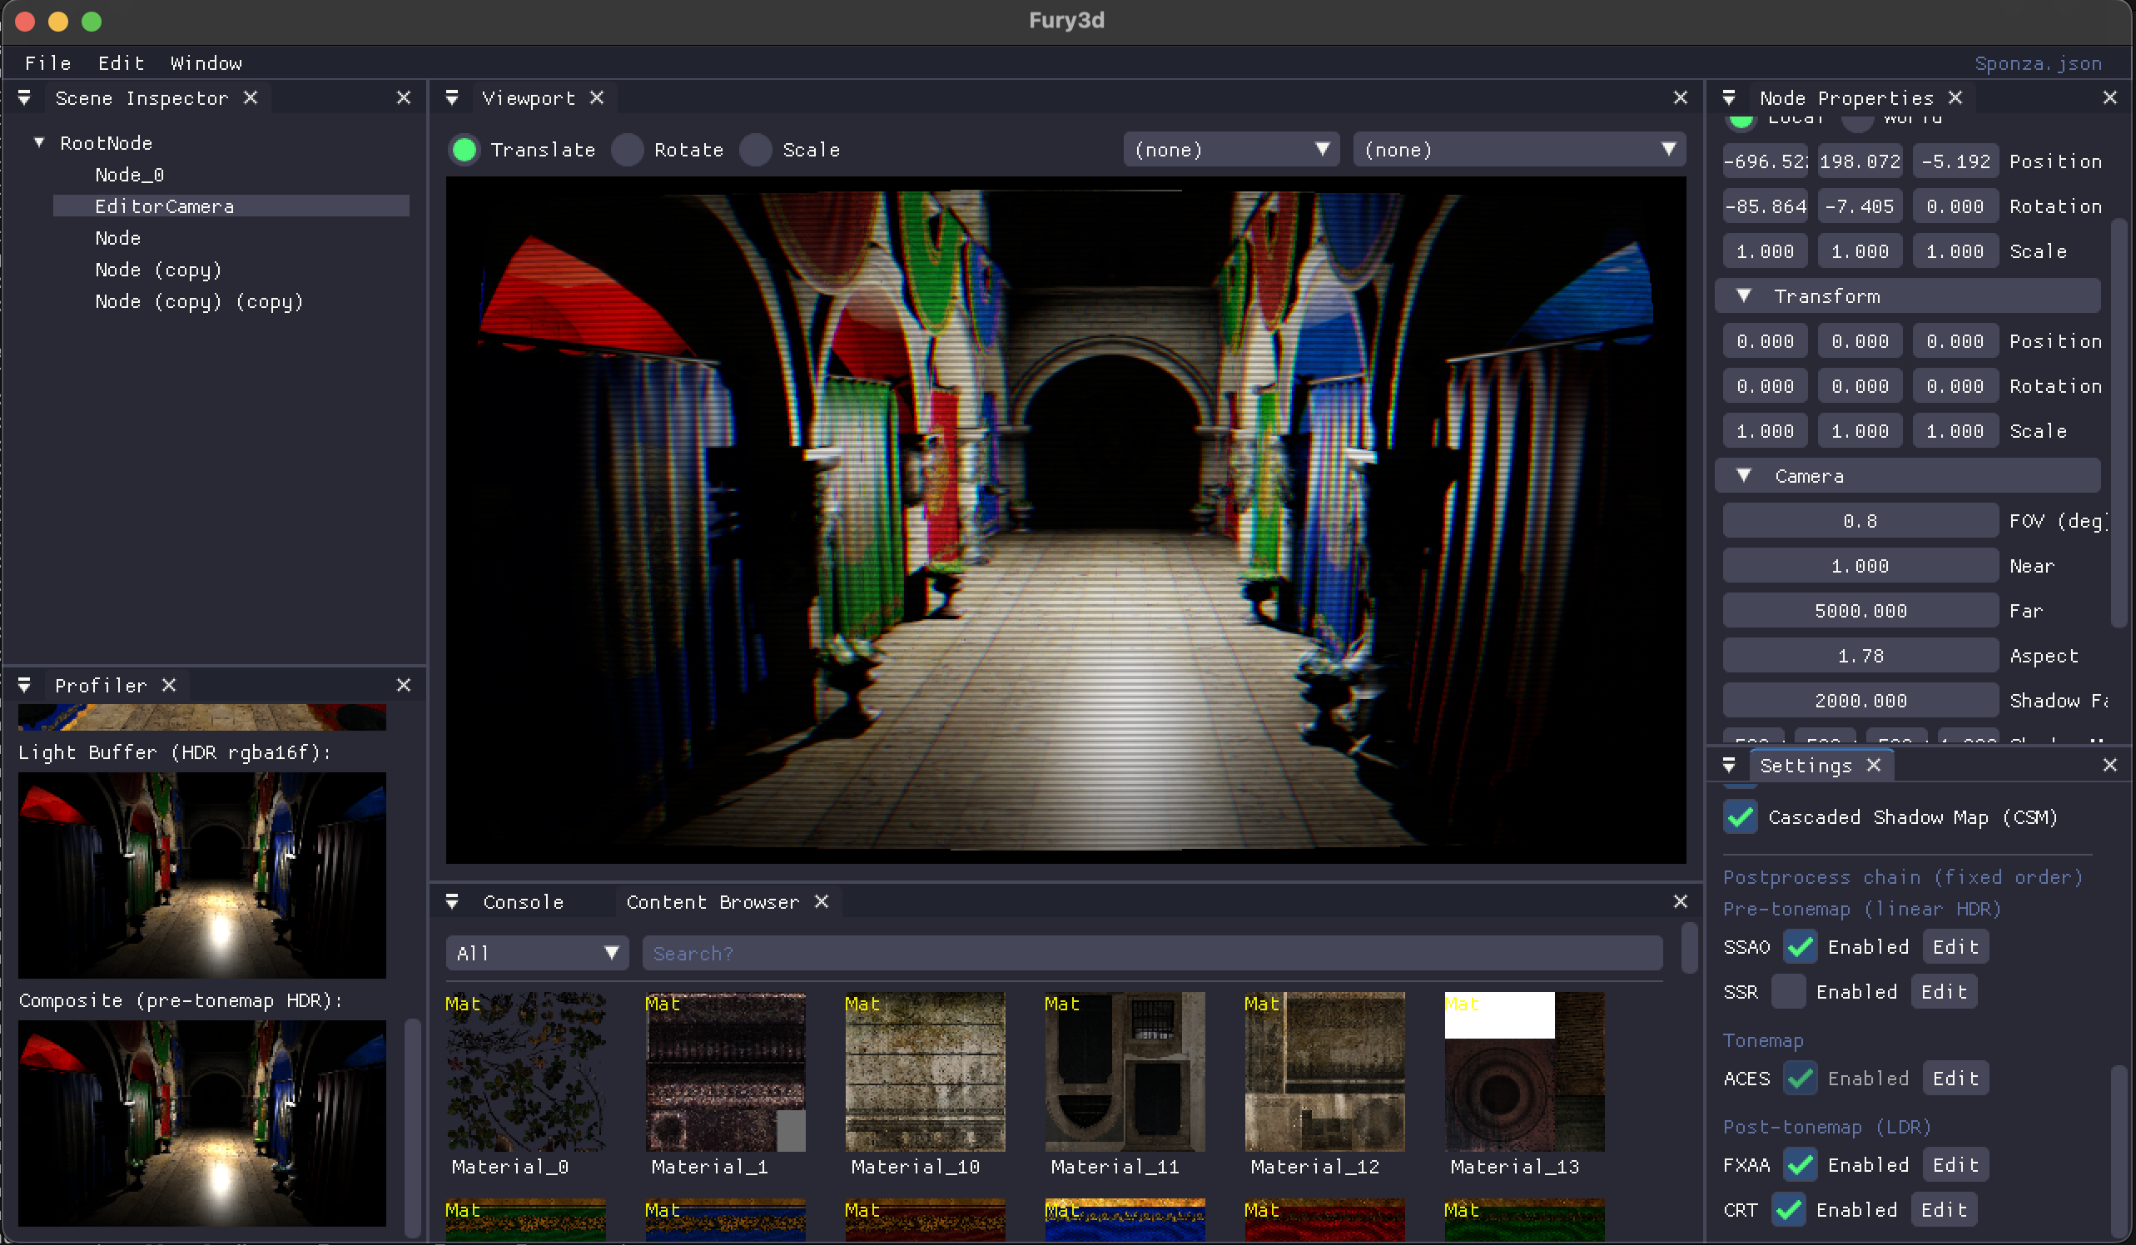
Task: Disable the SSAO Enabled checkbox
Action: pos(1801,948)
